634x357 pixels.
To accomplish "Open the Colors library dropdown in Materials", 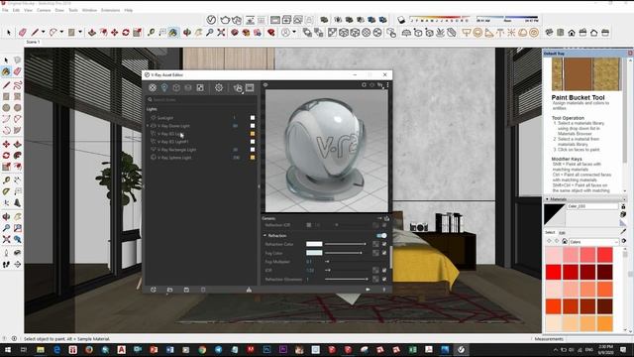I will [594, 242].
